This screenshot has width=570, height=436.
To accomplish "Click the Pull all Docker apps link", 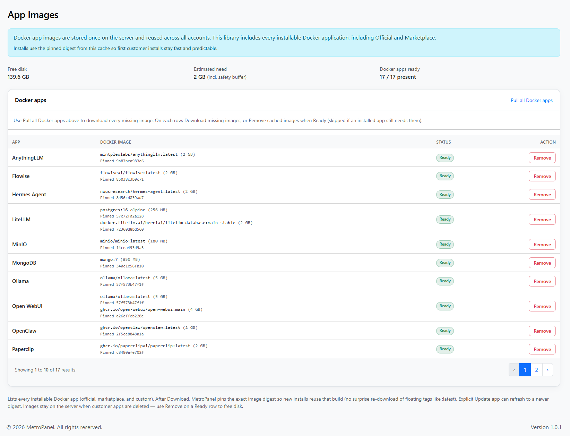I will (x=532, y=100).
